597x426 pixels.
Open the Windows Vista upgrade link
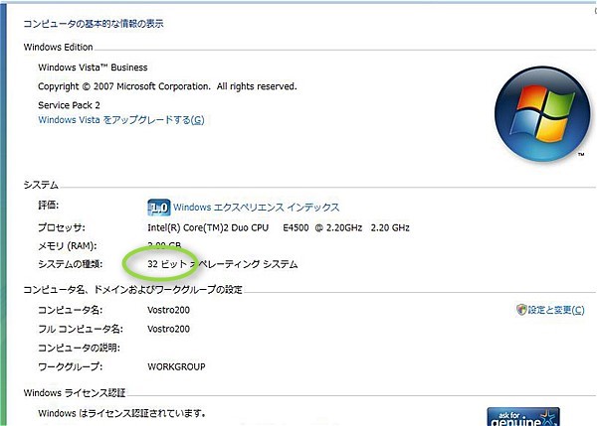[x=121, y=120]
